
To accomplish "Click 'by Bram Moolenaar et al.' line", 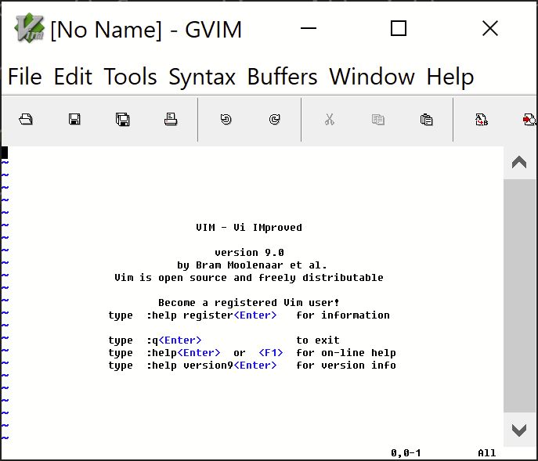I will pos(252,265).
